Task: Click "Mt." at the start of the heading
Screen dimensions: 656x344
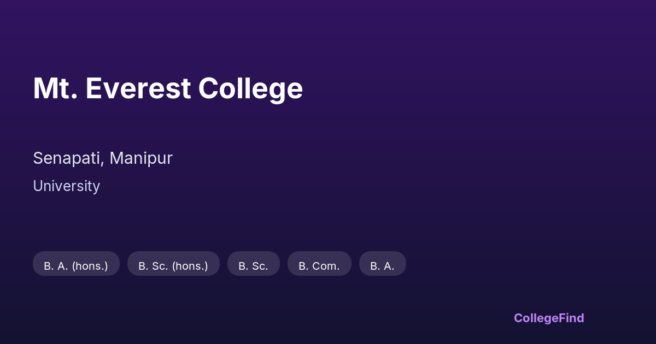Action: pyautogui.click(x=55, y=88)
